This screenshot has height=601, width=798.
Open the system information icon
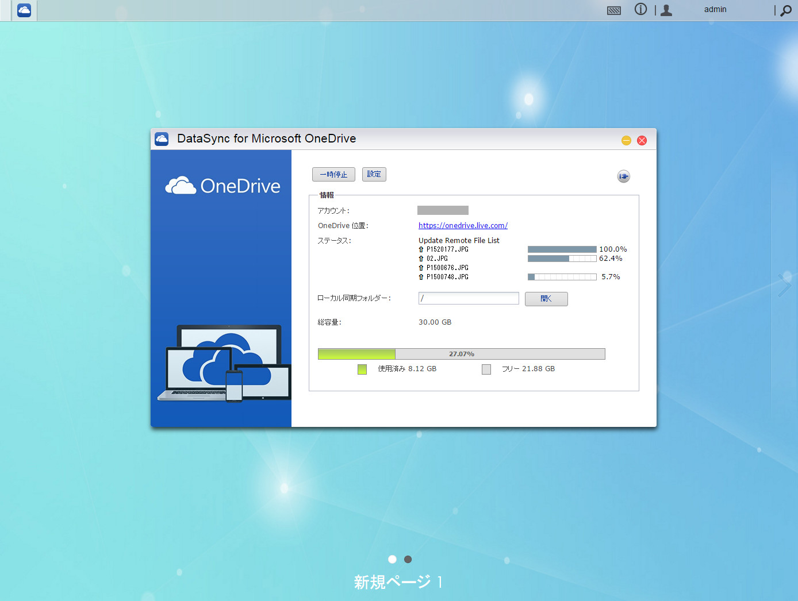click(x=640, y=9)
